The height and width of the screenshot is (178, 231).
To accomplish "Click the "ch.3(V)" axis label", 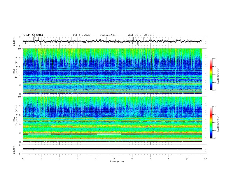I will click(x=14, y=149).
